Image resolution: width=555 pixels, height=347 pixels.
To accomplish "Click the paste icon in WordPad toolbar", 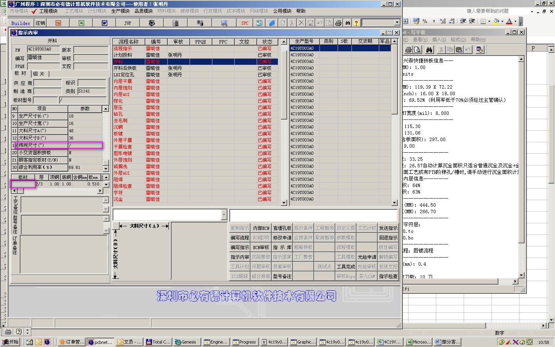I will pos(459,50).
